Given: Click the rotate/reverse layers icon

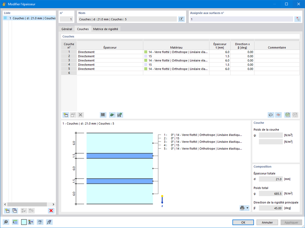Looking at the screenshot, I should tap(271, 115).
